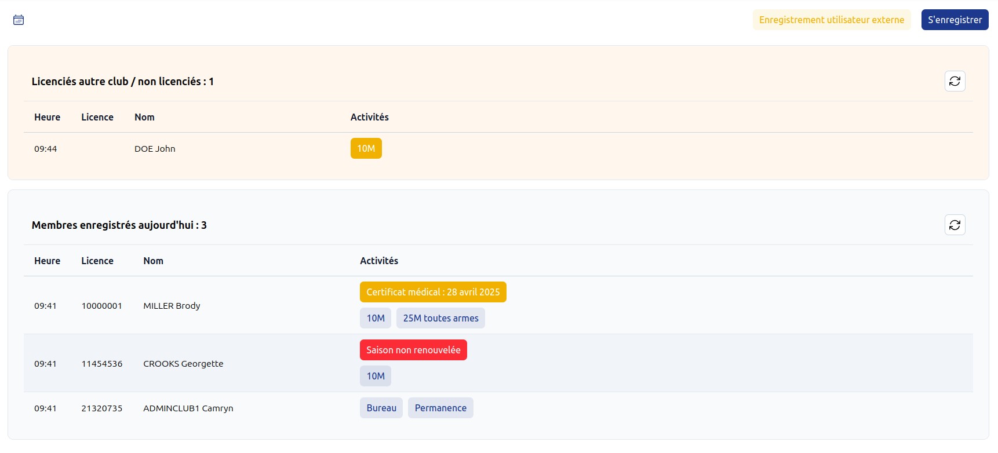Screen dimensions: 998x453
Task: Click the DOE John name cell
Action: 155,149
